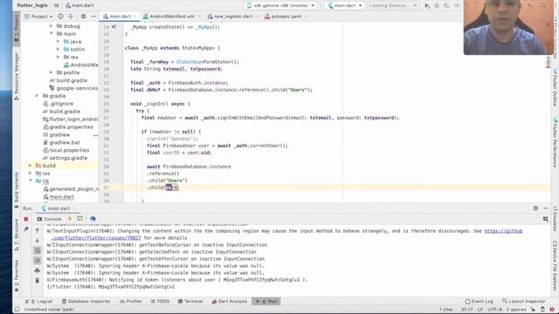
Task: Pin the Run tab with pin icon
Action: 26,229
